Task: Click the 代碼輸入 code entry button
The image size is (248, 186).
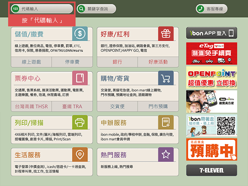Action: click(42, 9)
